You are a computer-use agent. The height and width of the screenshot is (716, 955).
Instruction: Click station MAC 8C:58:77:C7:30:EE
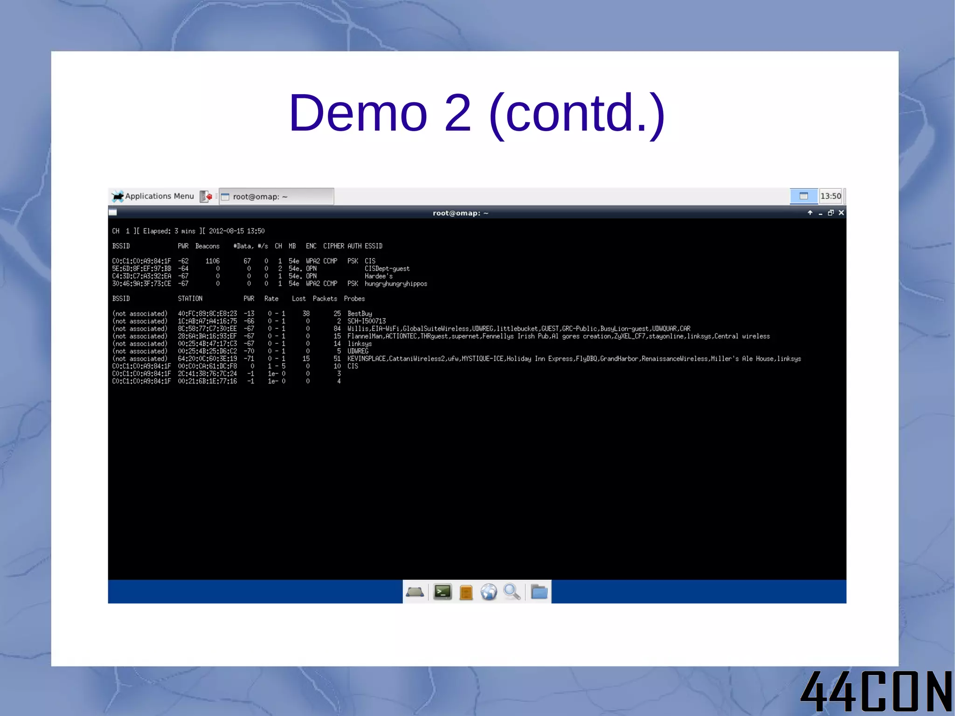[x=208, y=329]
